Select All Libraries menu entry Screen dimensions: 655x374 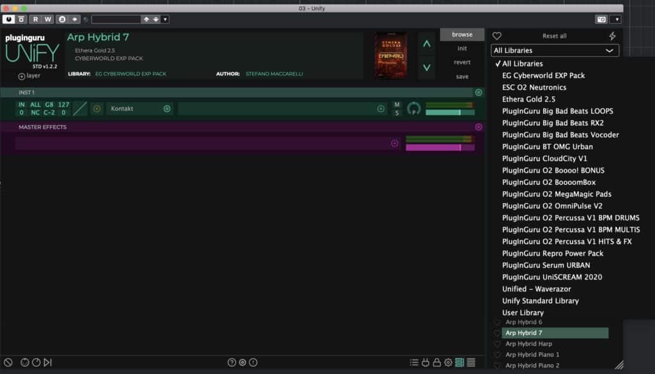(522, 64)
